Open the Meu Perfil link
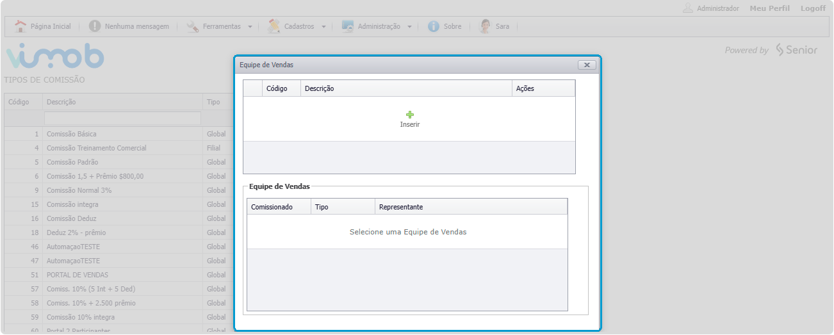Image resolution: width=834 pixels, height=335 pixels. coord(769,8)
